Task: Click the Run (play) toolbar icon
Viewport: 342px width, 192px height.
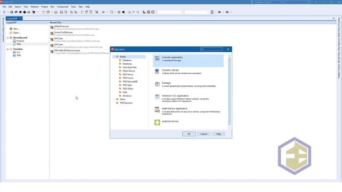Action: (104, 12)
